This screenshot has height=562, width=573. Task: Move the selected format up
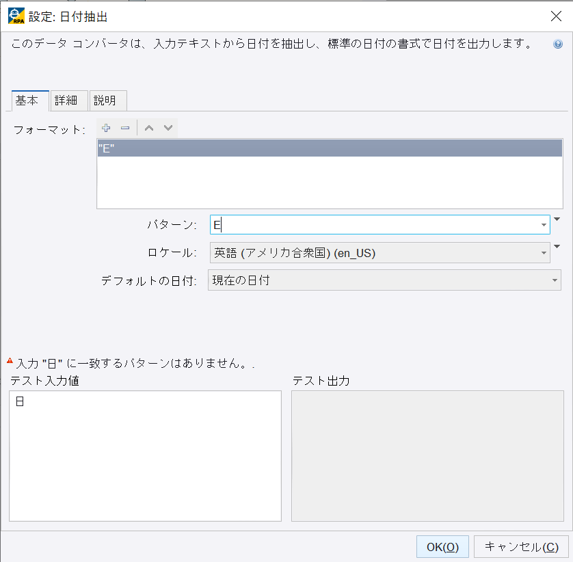pos(149,129)
